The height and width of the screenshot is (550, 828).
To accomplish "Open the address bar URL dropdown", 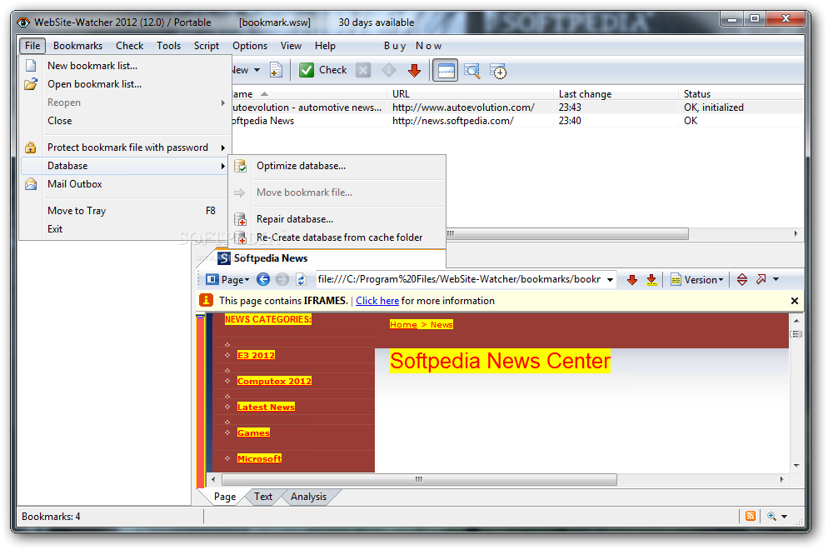I will click(610, 280).
